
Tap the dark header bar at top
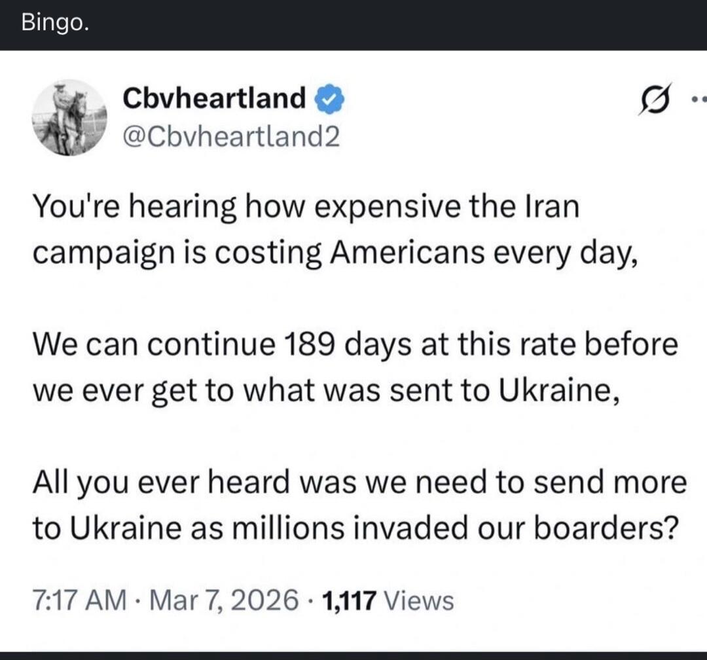353,25
